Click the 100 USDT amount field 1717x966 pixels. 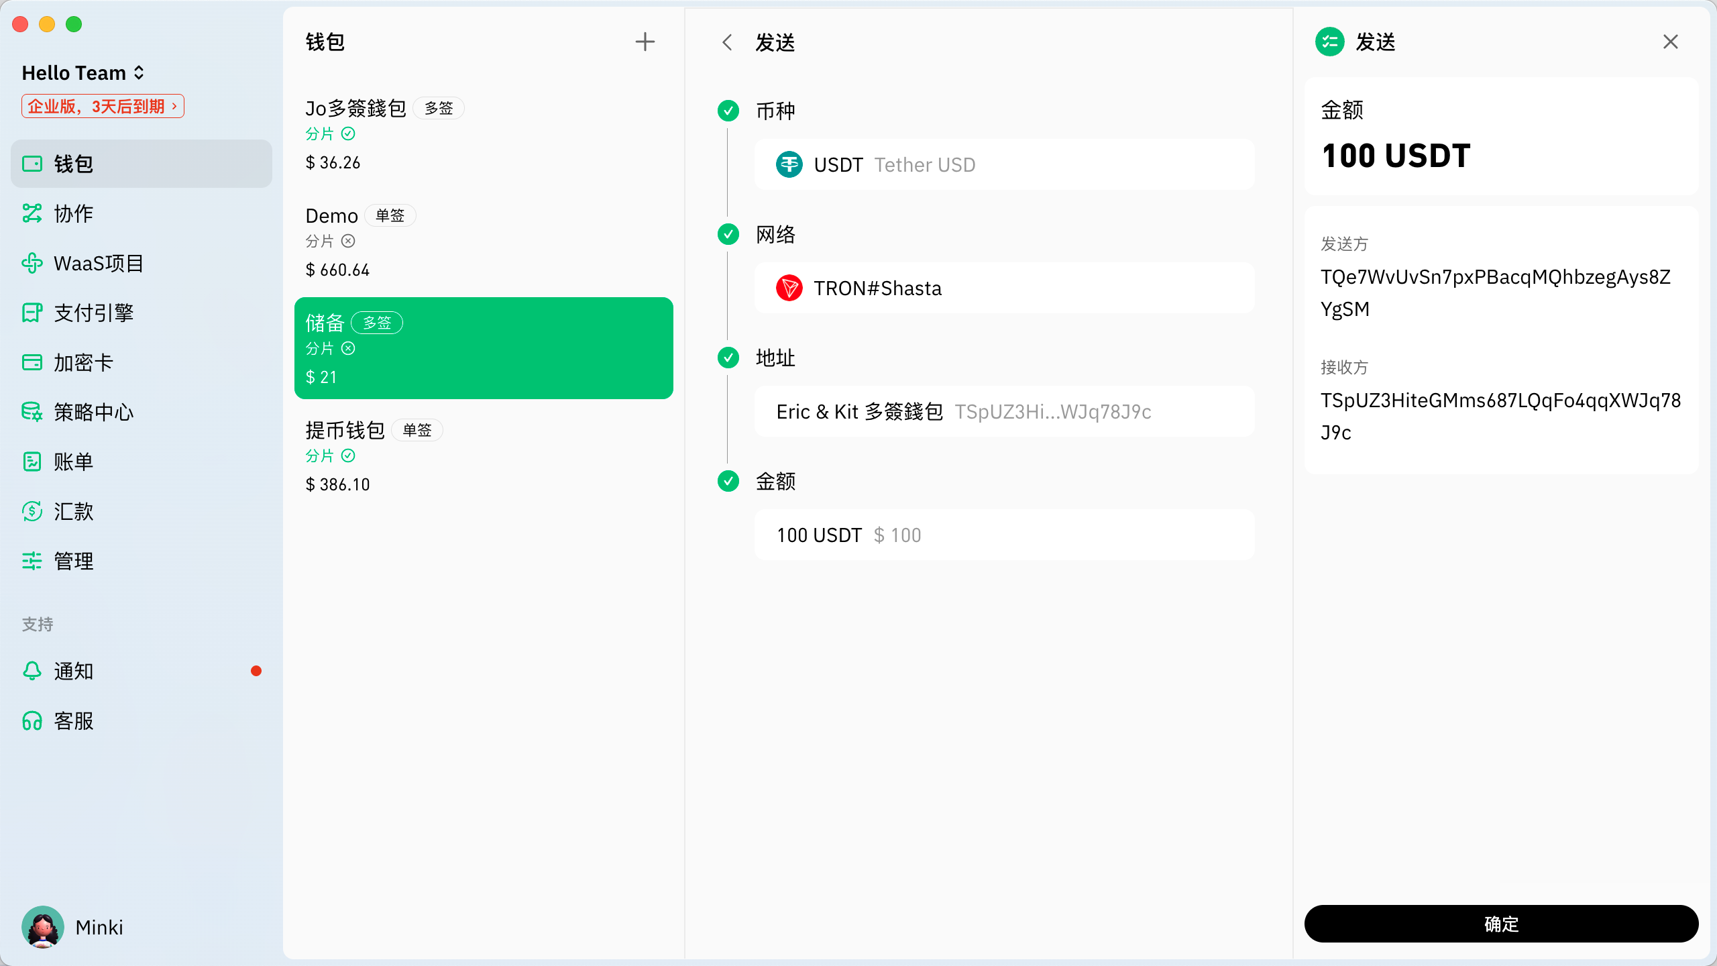point(1004,535)
